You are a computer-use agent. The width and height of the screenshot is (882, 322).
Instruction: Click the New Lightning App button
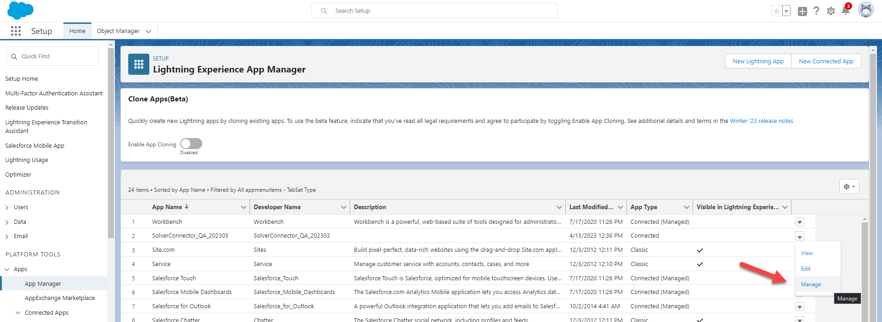click(758, 61)
